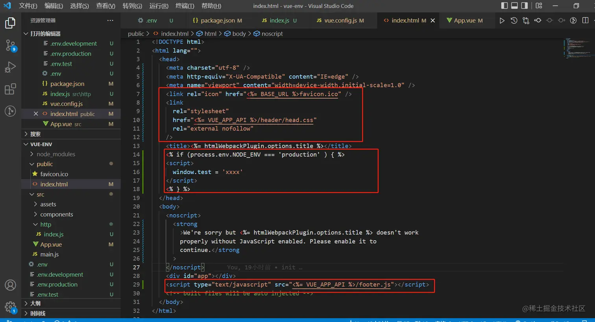Screen dimensions: 595x322
Task: Open the 查看(V) menu
Action: (105, 6)
